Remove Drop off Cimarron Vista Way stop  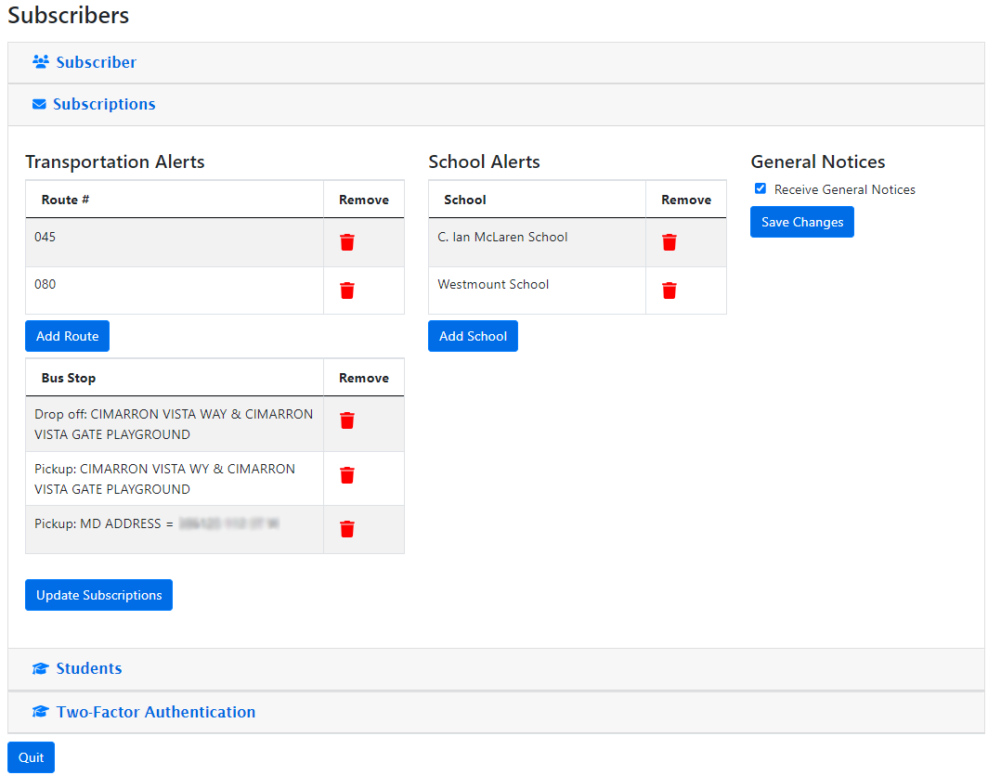pos(346,420)
